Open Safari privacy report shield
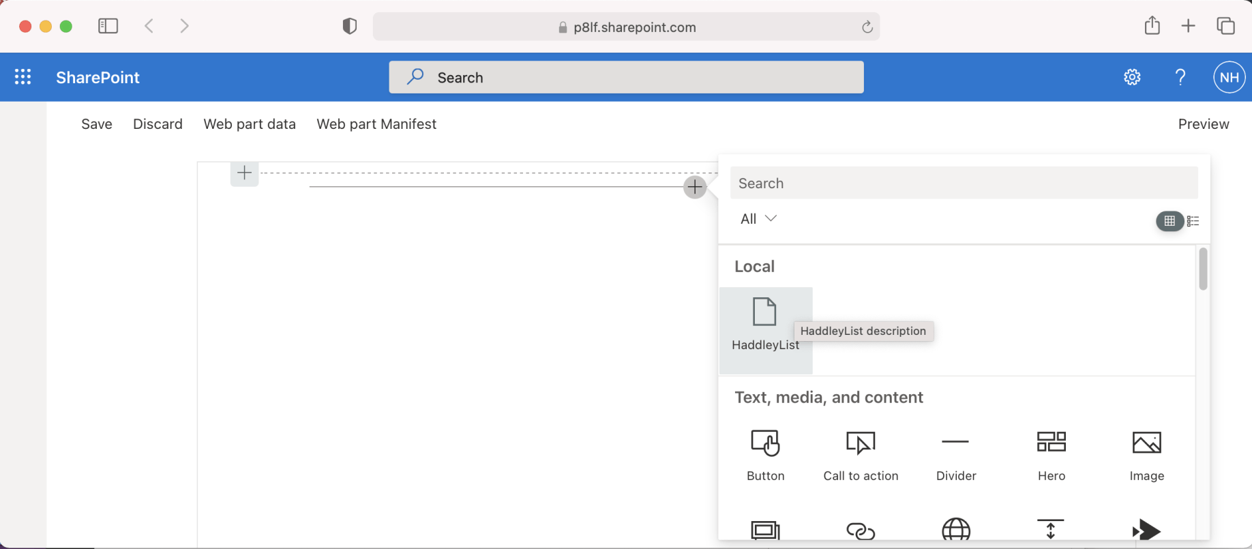 point(349,27)
